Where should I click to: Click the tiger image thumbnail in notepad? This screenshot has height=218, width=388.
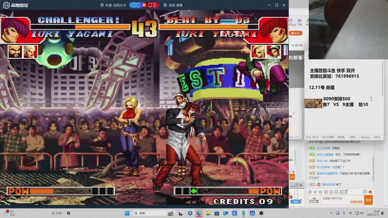[x=313, y=104]
